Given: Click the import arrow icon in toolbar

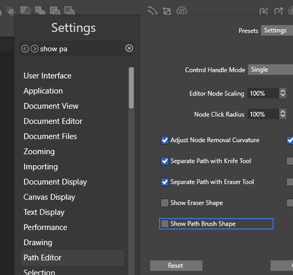Looking at the screenshot, I should tap(264, 11).
